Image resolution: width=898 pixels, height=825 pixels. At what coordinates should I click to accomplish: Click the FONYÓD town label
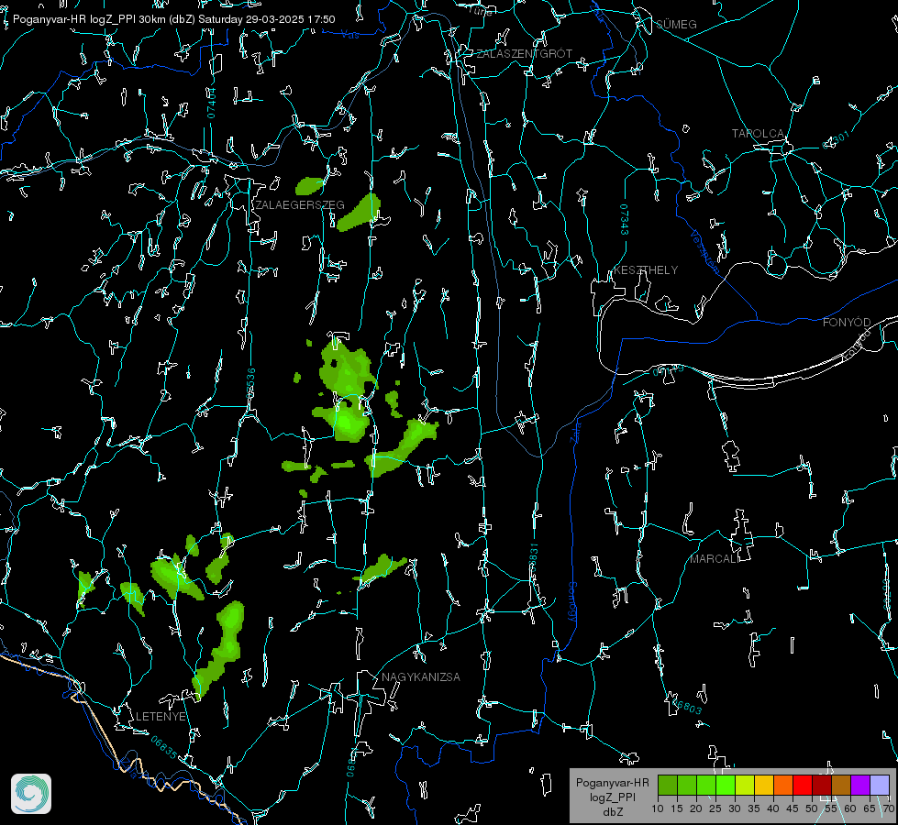(847, 323)
